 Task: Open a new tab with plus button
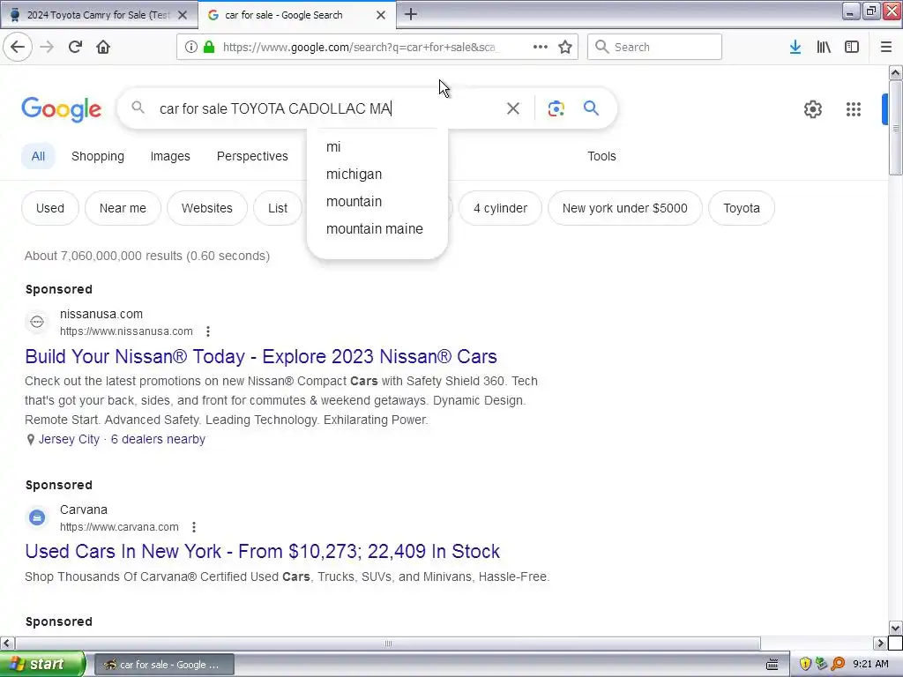(411, 14)
